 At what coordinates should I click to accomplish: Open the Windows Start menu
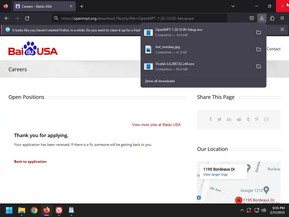click(x=9, y=210)
